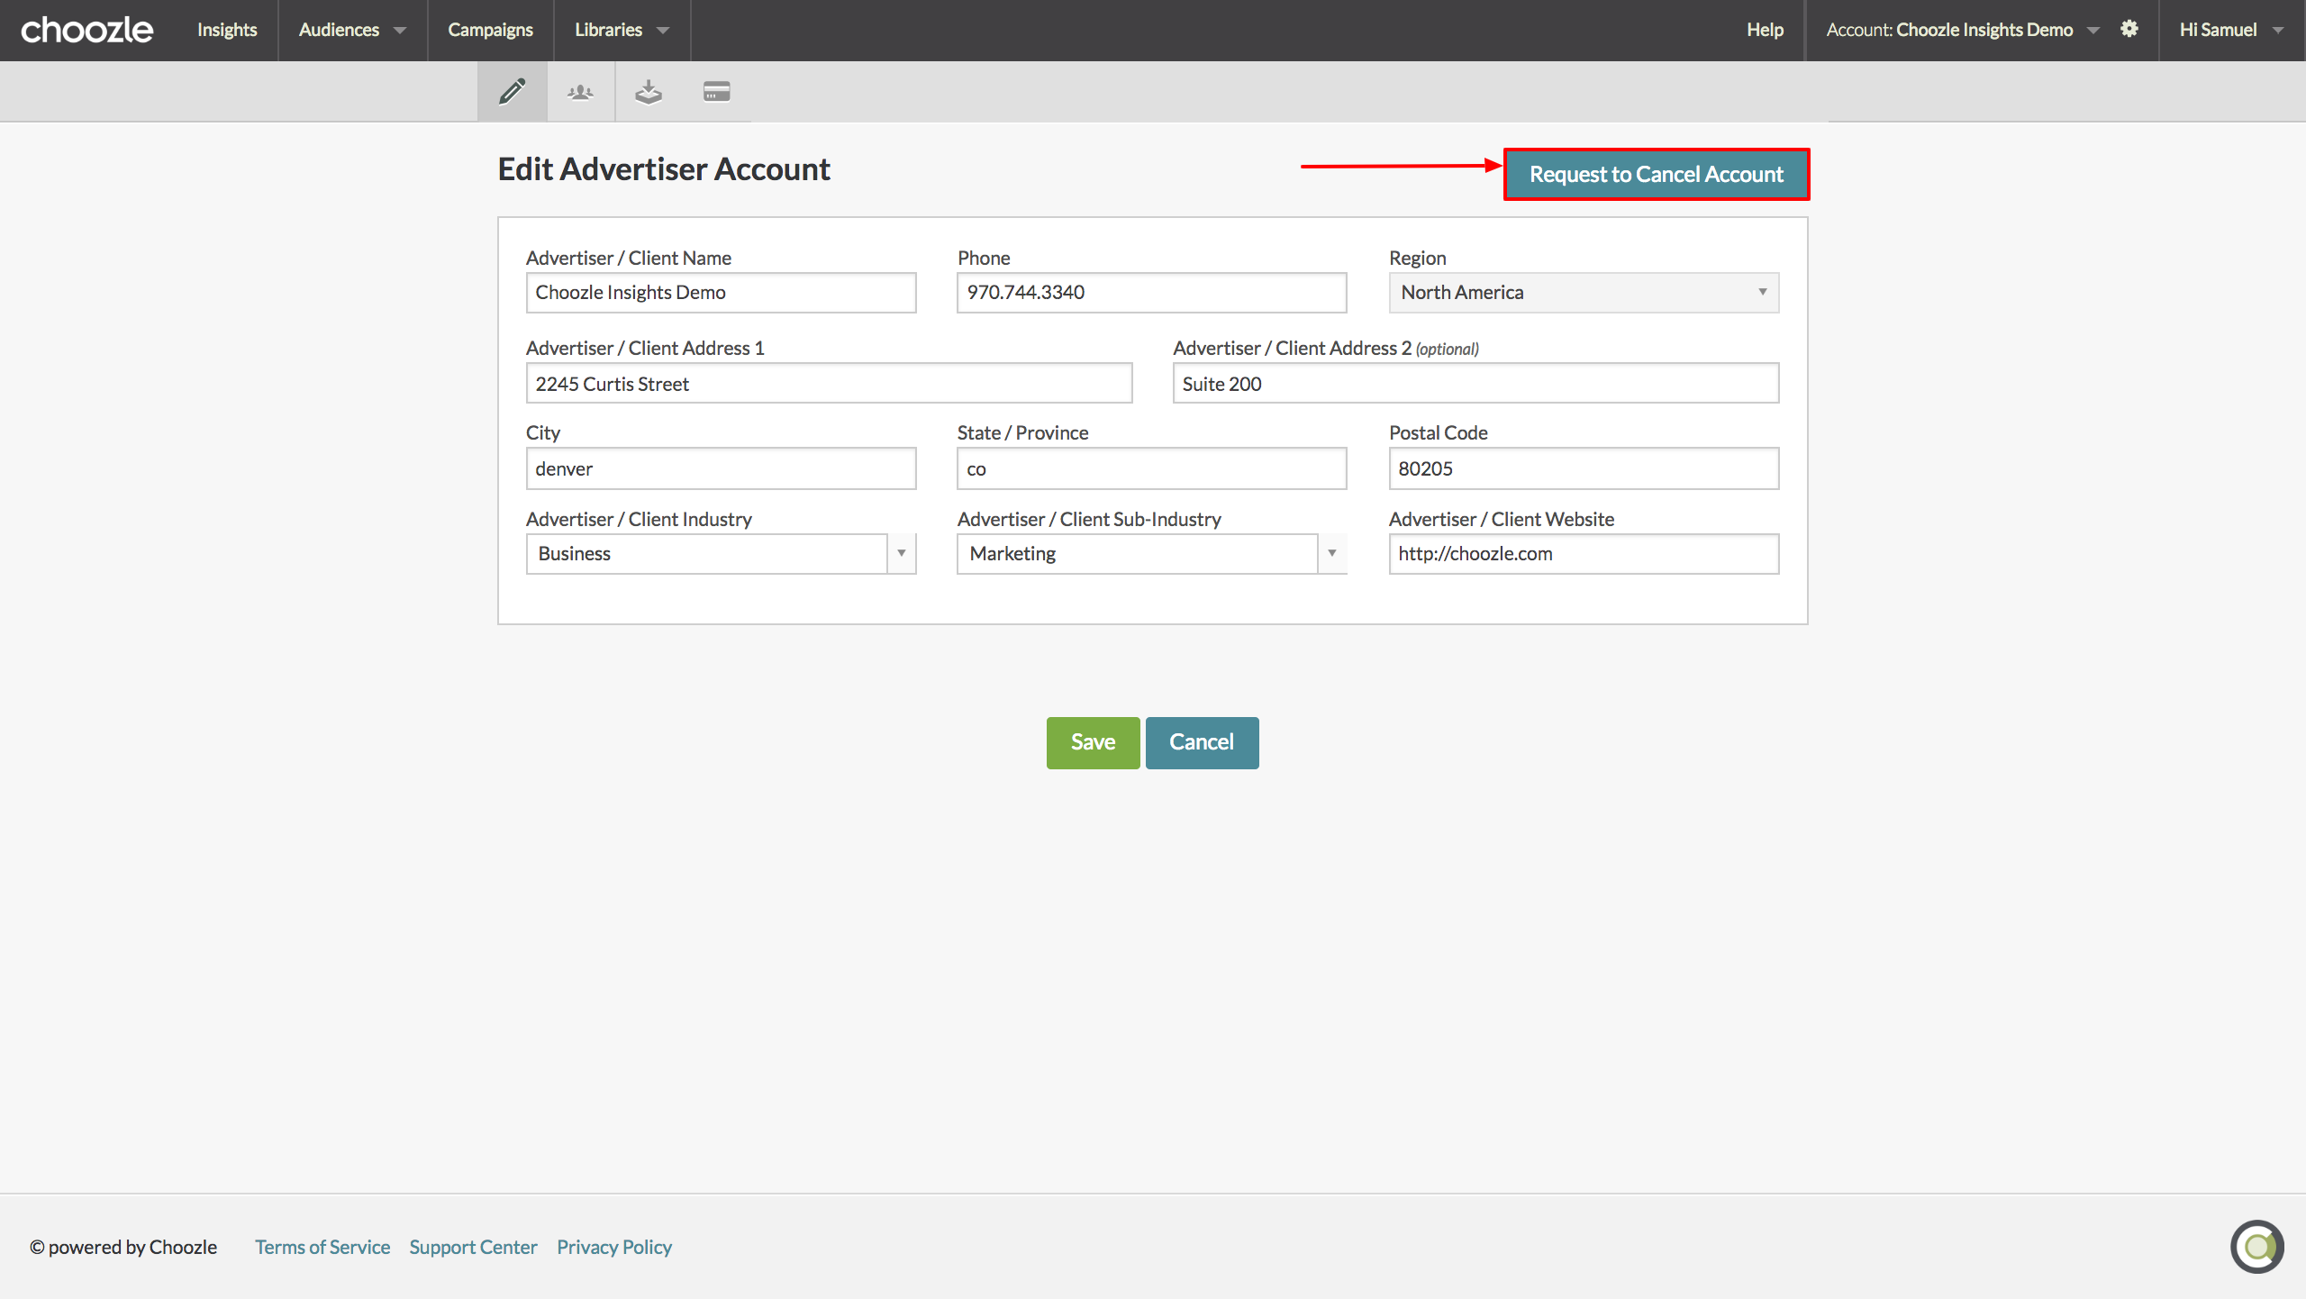Focus the State / Province field
The height and width of the screenshot is (1299, 2306).
(x=1151, y=468)
